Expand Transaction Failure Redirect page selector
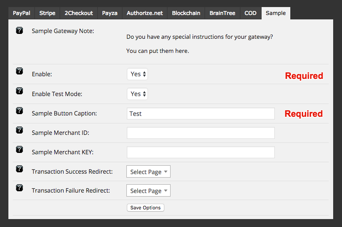Screen dimensions: 342x227 click(148, 191)
